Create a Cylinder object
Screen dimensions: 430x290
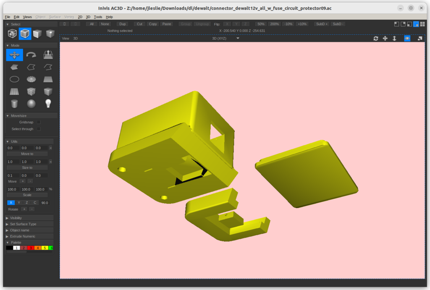14,104
